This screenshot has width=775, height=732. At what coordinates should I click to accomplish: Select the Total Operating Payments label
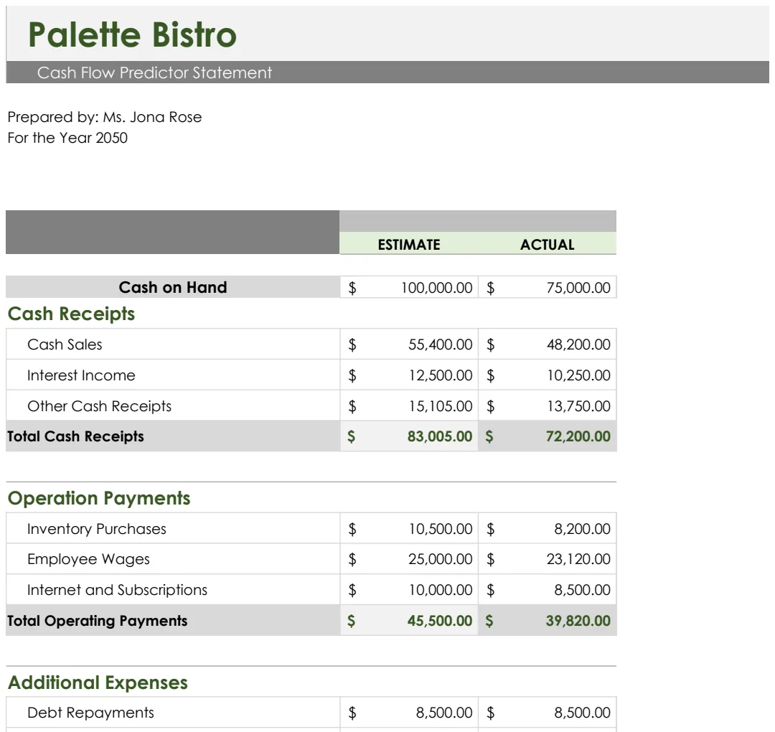[x=98, y=621]
